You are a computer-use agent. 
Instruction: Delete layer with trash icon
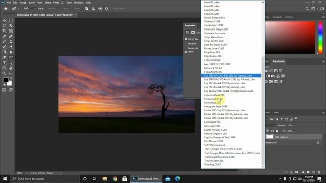click(319, 172)
